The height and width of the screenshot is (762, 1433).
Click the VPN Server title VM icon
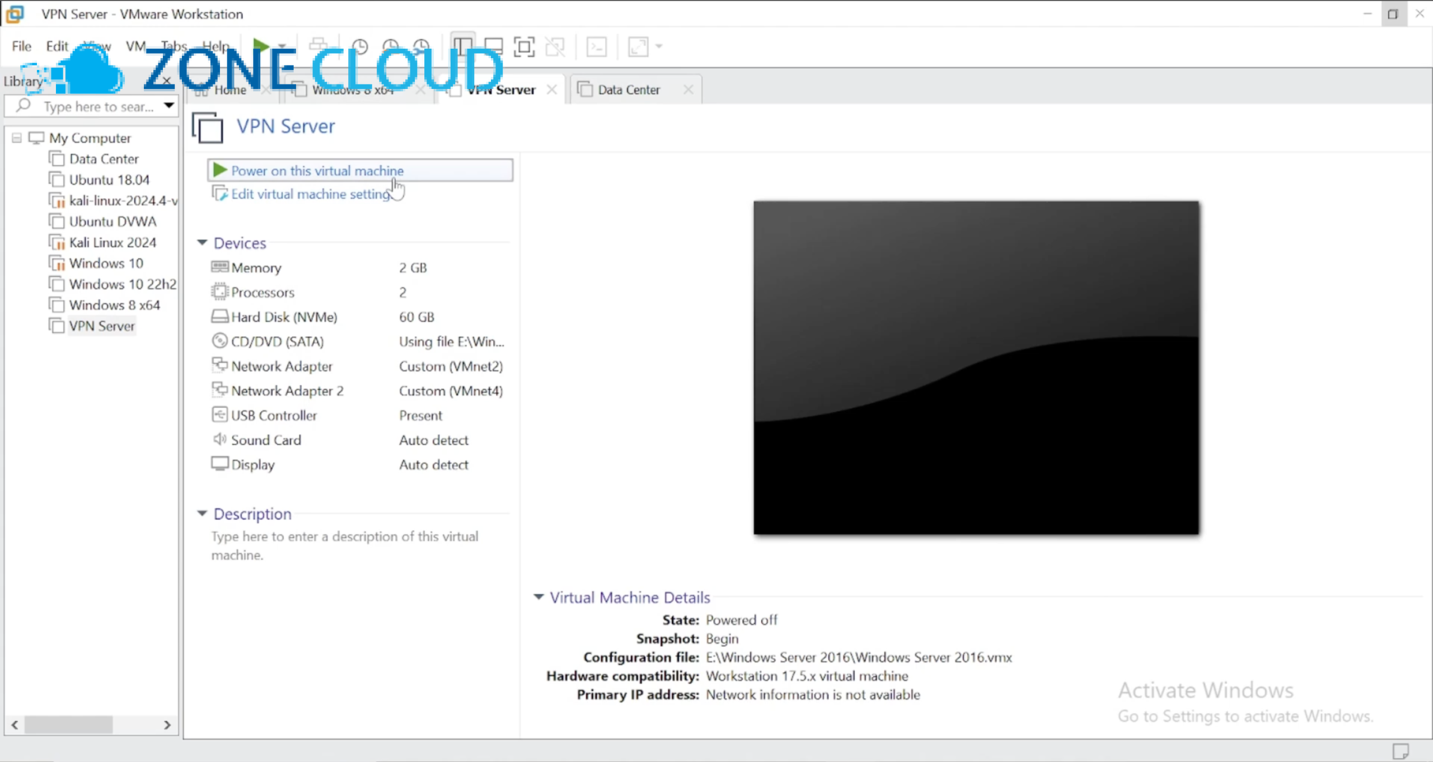click(x=208, y=128)
